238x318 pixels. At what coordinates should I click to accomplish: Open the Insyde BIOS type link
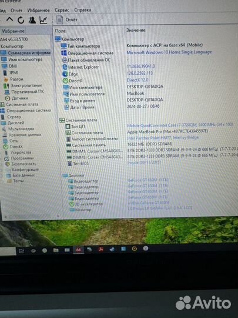(144, 163)
